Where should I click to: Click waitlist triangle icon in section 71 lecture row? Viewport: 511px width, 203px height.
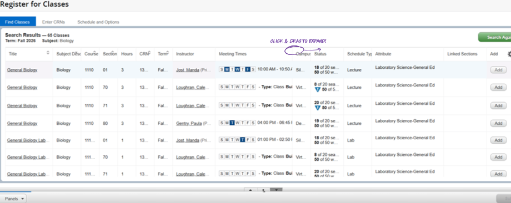(317, 108)
